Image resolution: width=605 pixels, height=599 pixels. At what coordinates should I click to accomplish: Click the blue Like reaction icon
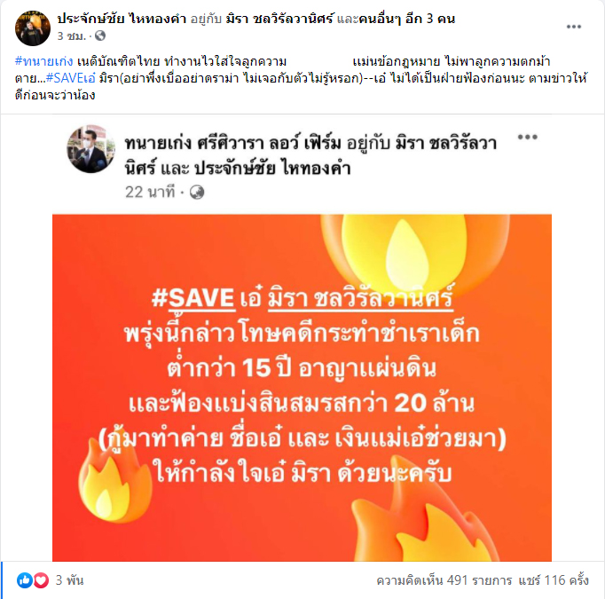(25, 580)
